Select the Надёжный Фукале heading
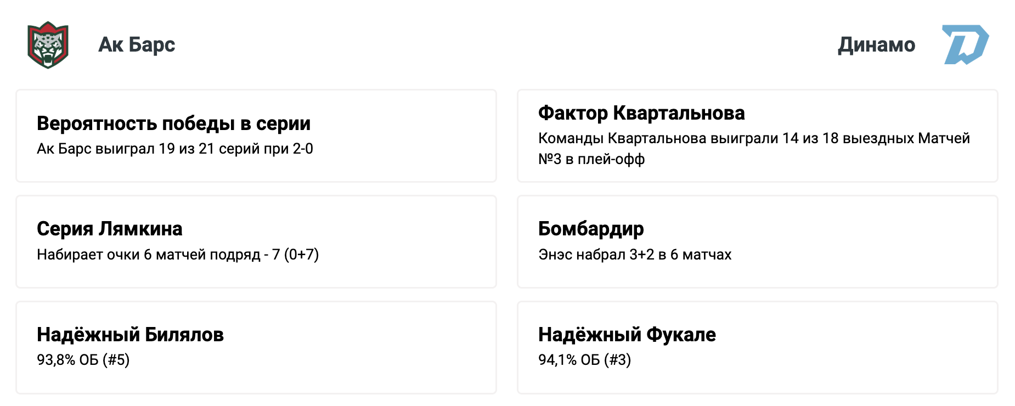 coord(627,334)
